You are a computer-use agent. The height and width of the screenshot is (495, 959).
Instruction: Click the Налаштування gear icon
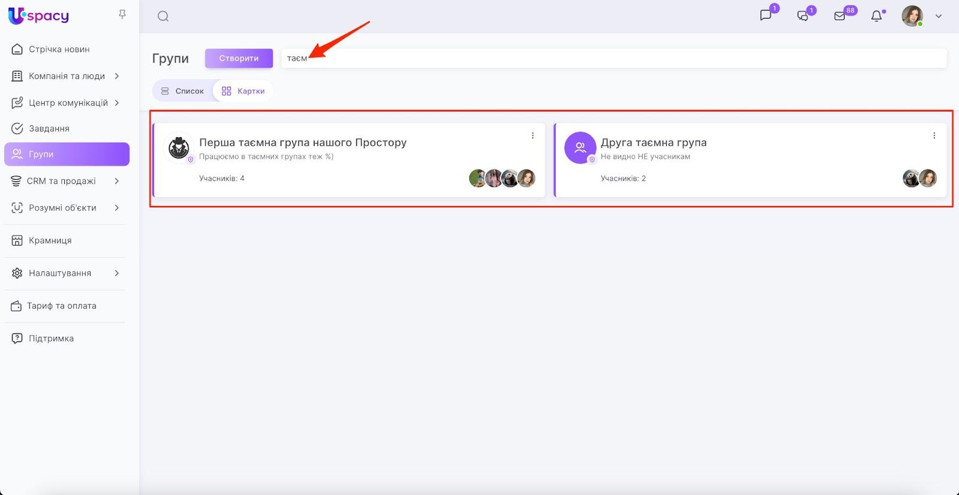tap(17, 273)
